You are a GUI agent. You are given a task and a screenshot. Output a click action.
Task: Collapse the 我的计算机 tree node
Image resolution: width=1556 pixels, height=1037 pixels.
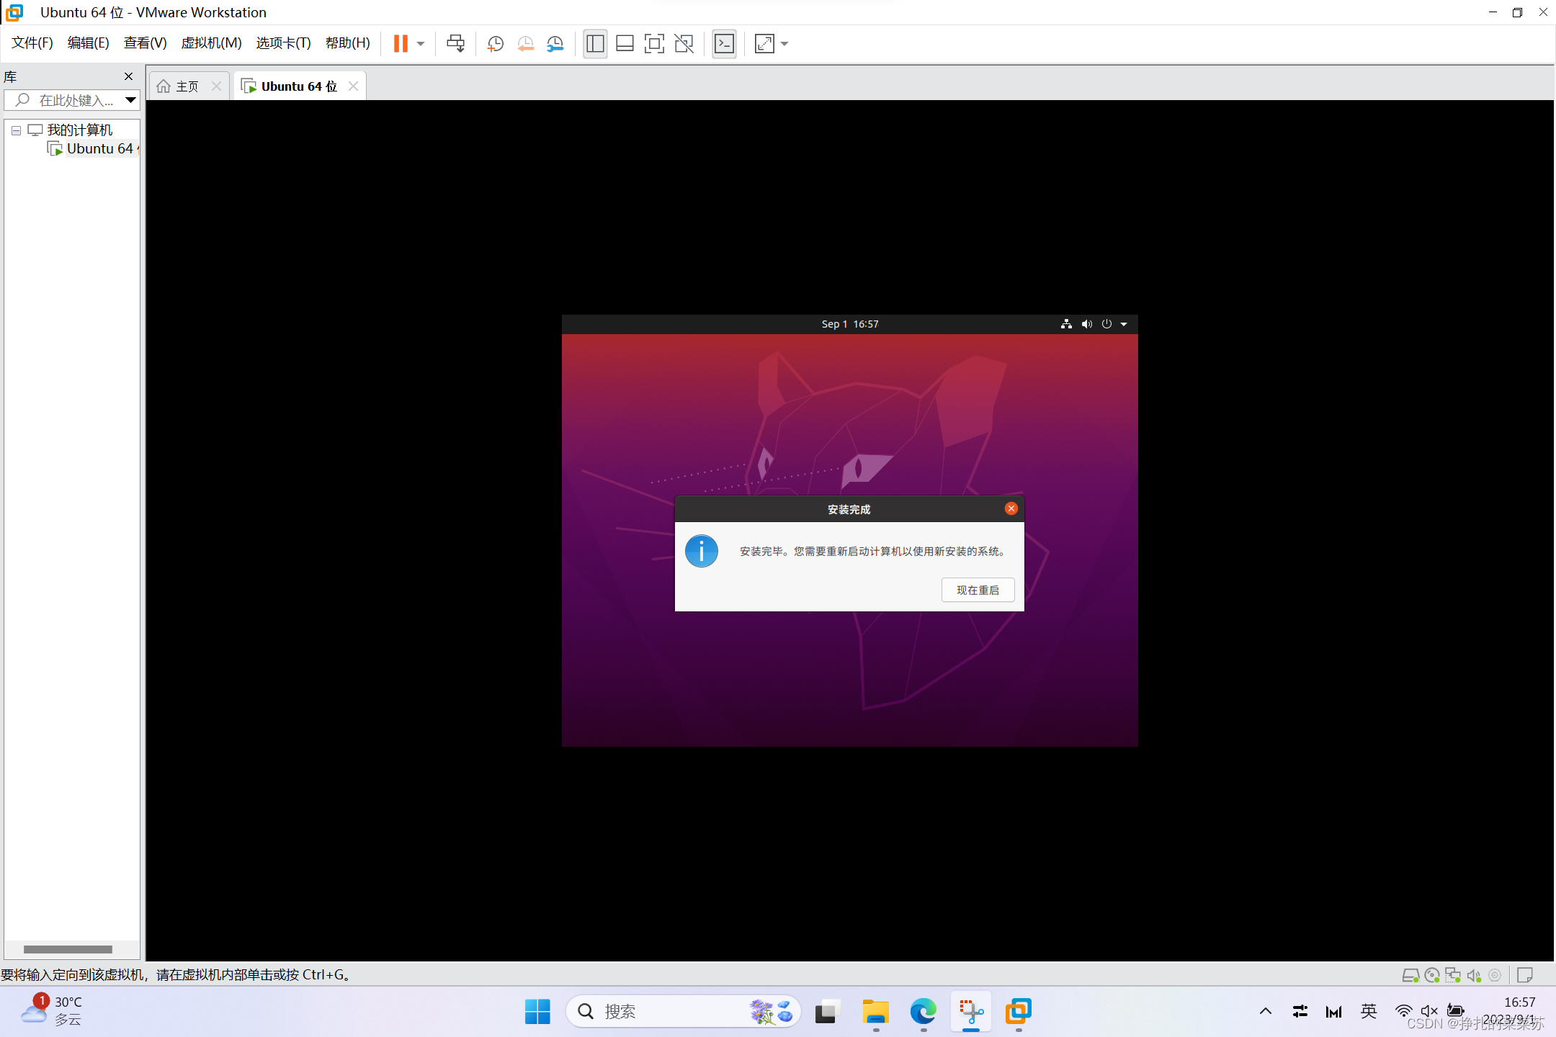click(x=16, y=130)
